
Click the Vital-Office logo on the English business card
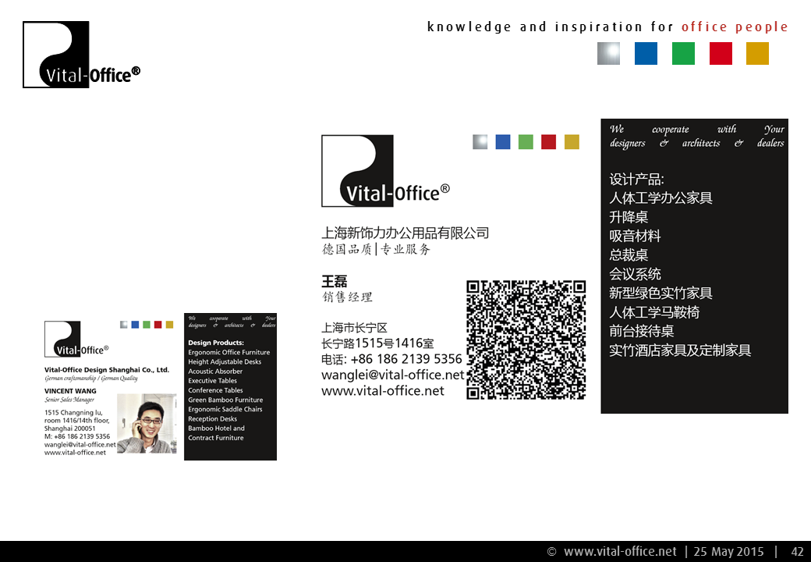tap(76, 339)
